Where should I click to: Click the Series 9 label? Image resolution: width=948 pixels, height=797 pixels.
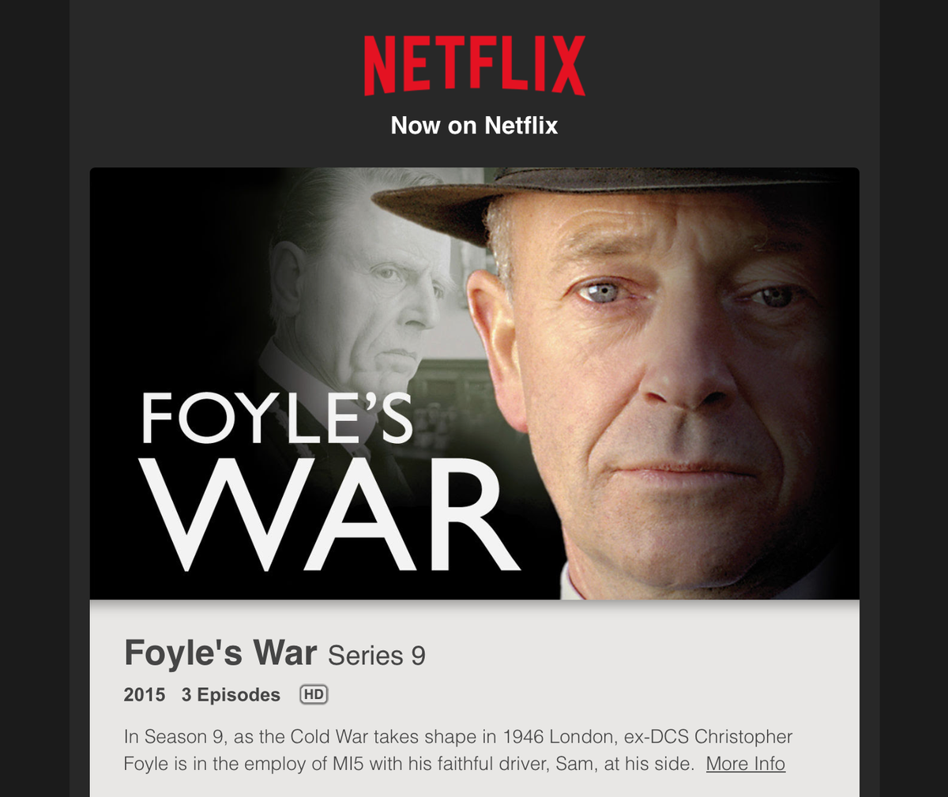377,656
